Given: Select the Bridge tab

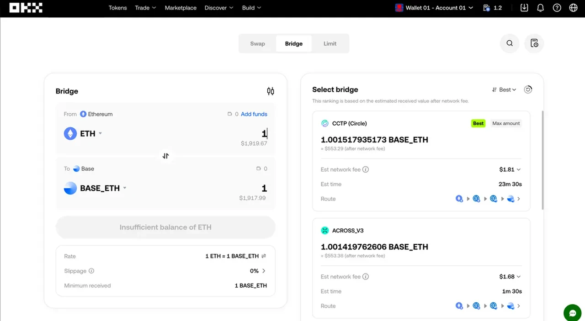Looking at the screenshot, I should [x=294, y=43].
